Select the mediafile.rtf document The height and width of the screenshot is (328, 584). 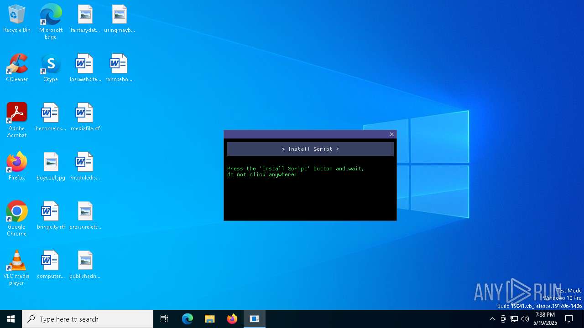click(x=85, y=118)
